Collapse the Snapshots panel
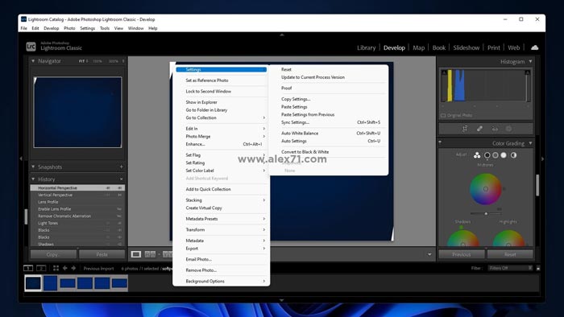Viewport: 564px width, 317px height. [33, 167]
